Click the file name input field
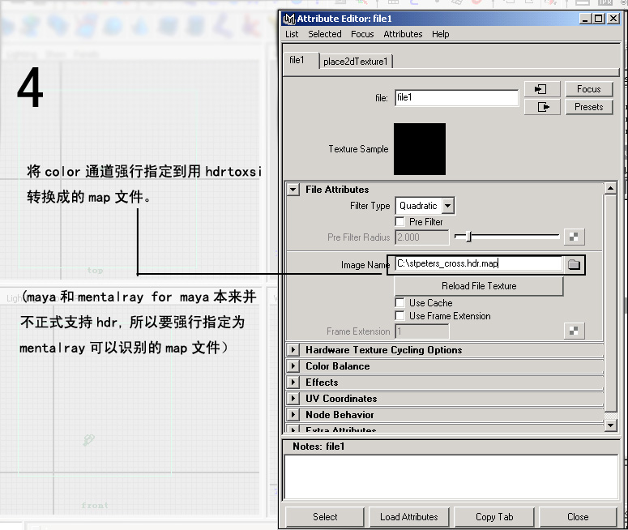The height and width of the screenshot is (530, 628). (x=456, y=98)
